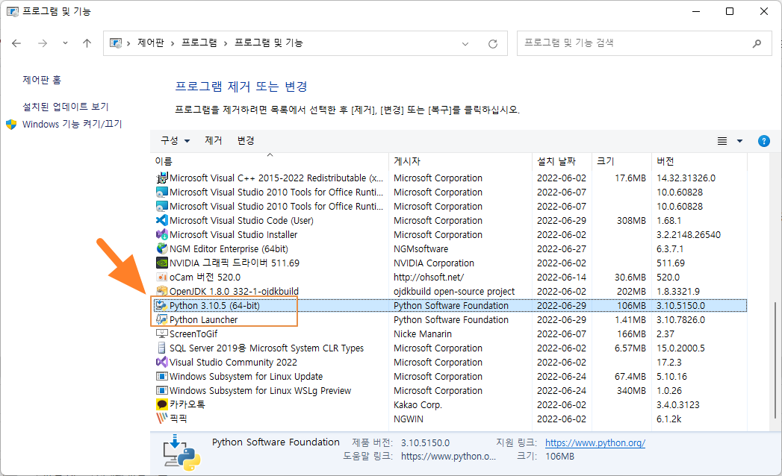Click the Python 3.10.5 (64-bit) icon
Screen dimensions: 782x476
click(161, 305)
